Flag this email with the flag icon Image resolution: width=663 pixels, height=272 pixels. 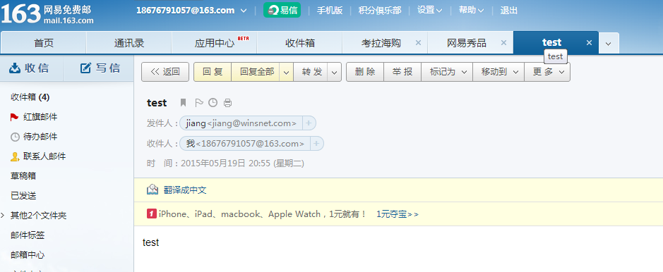tap(198, 102)
